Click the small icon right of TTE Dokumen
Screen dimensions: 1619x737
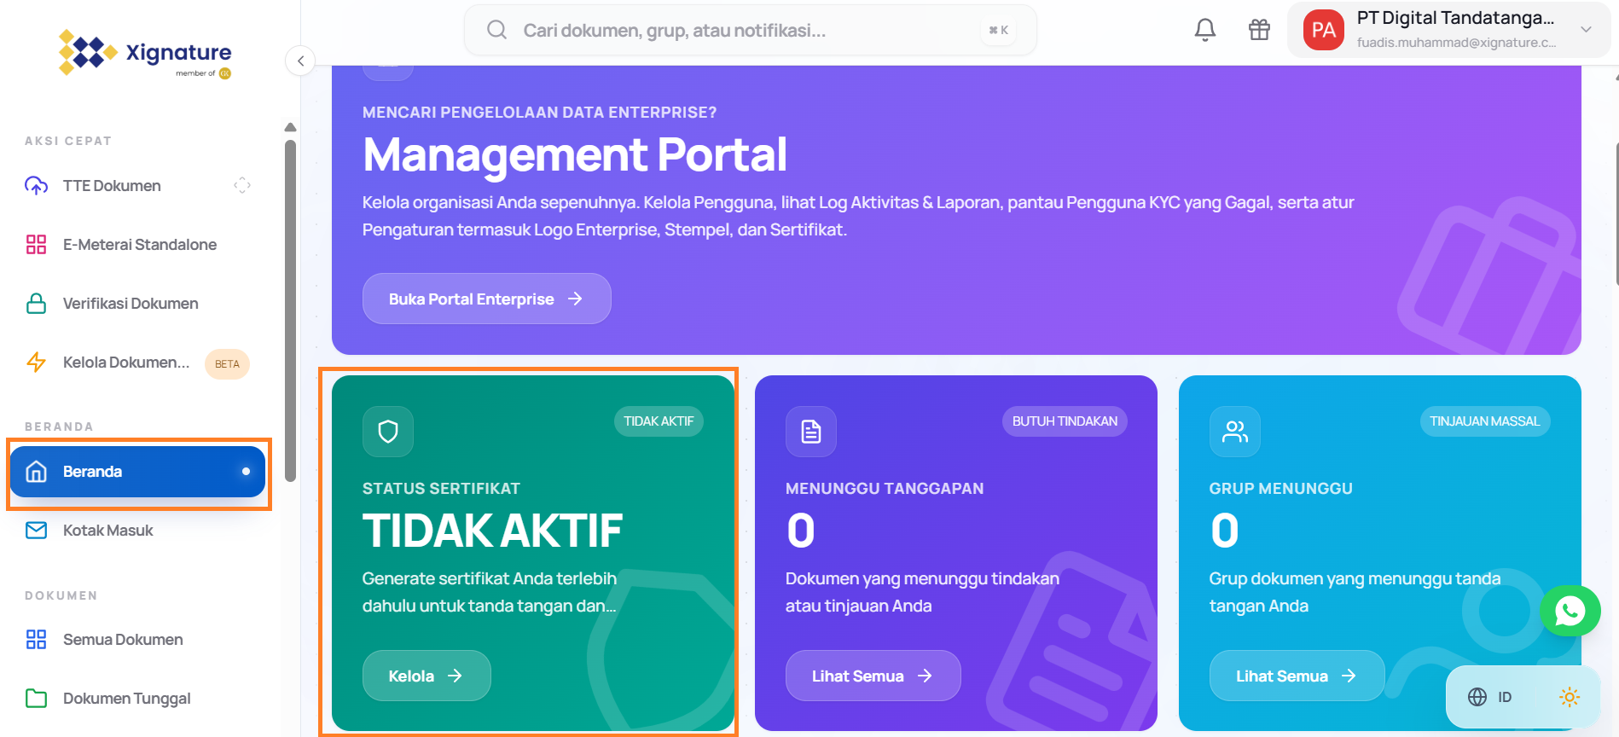pyautogui.click(x=242, y=185)
